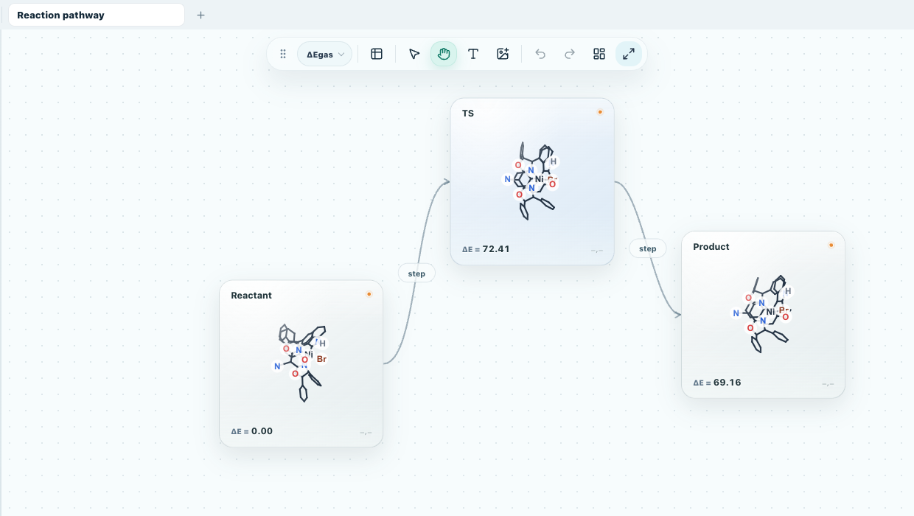
Task: Click the dash placeholder on Reactant card
Action: [x=366, y=432]
